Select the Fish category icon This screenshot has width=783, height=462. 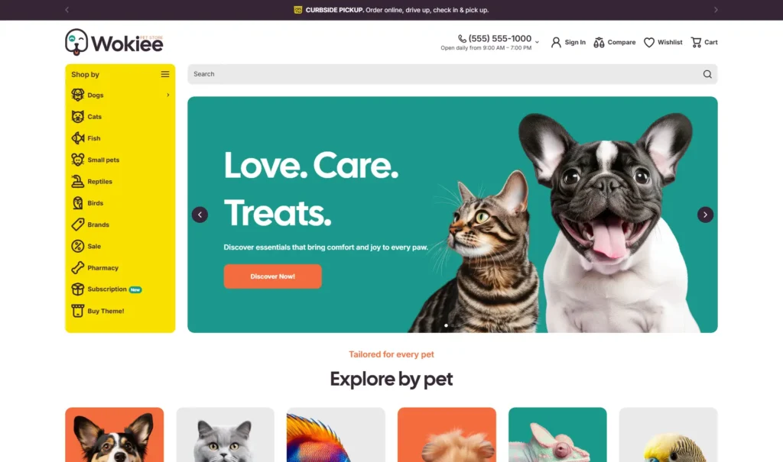tap(77, 138)
